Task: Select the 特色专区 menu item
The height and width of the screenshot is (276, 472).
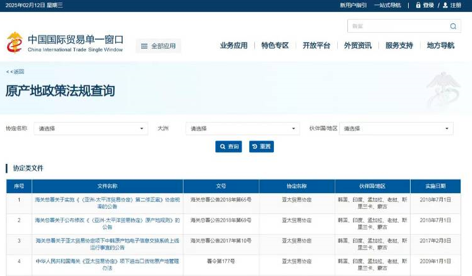Action: tap(275, 46)
